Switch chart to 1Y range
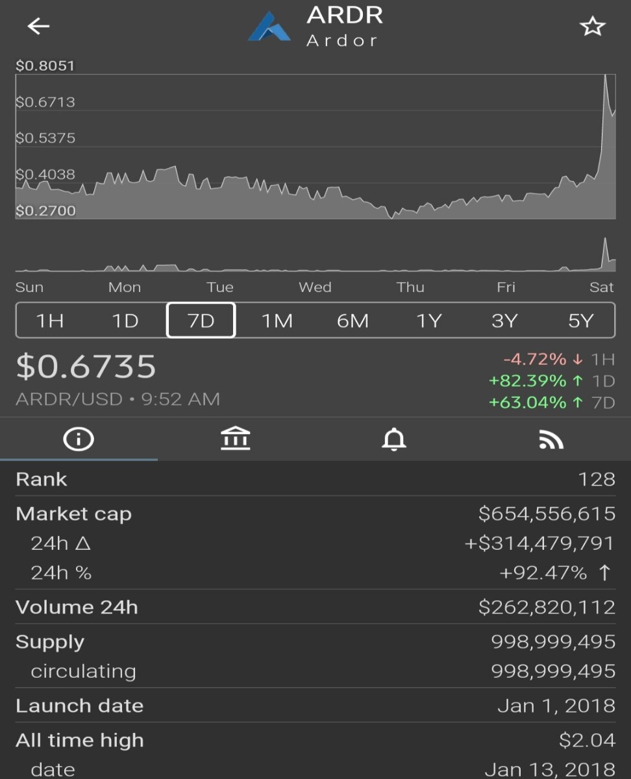The height and width of the screenshot is (779, 631). pos(428,321)
